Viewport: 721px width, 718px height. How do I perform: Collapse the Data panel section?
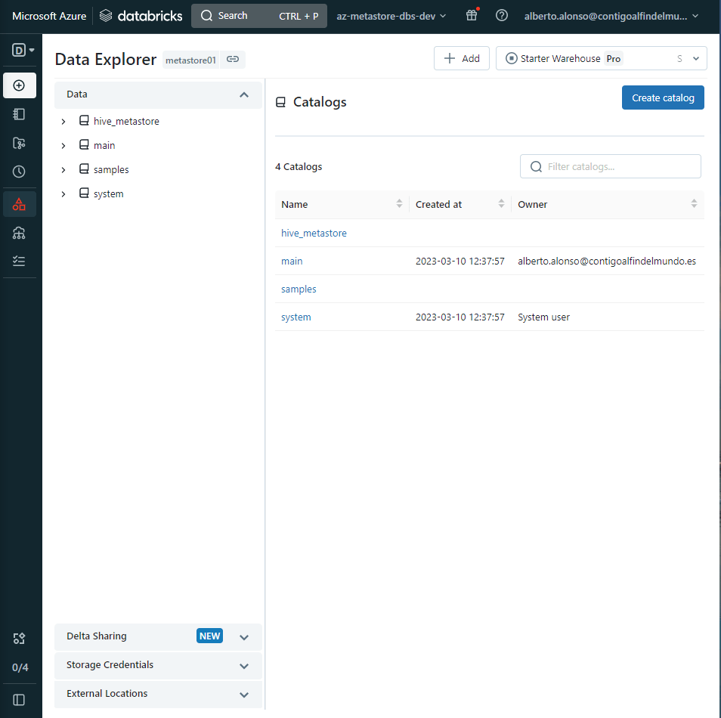coord(243,95)
